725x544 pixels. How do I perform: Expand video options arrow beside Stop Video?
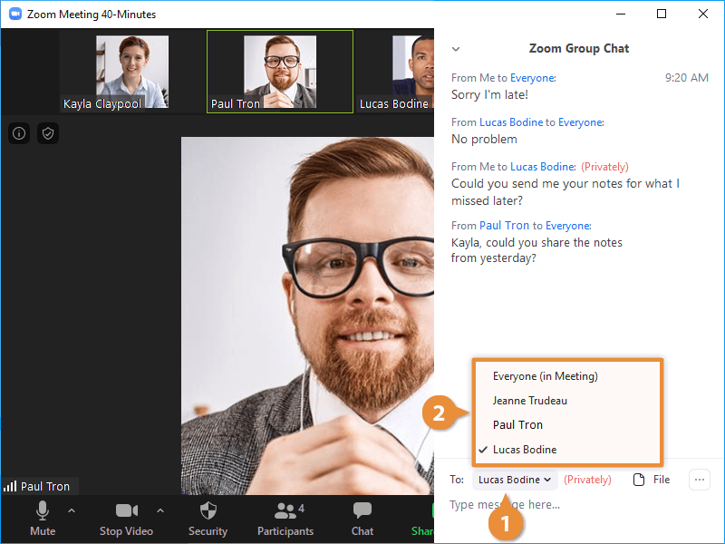160,510
